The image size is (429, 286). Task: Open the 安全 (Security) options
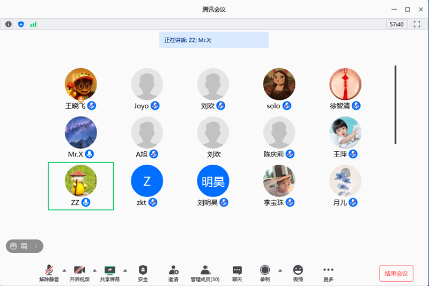tap(143, 273)
